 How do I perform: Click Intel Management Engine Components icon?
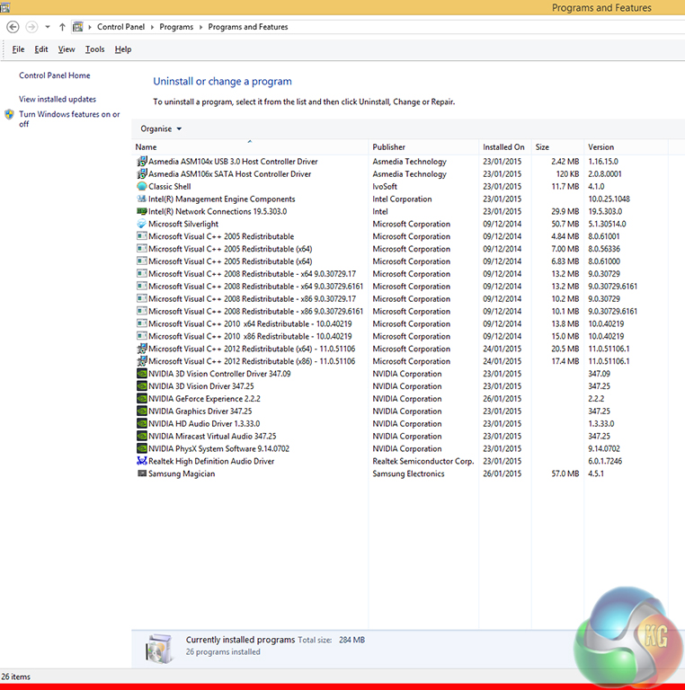point(142,199)
